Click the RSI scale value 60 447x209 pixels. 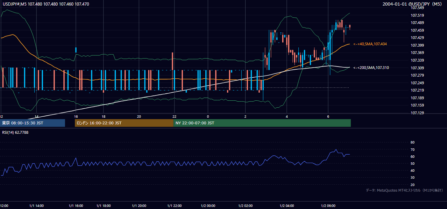coord(412,156)
